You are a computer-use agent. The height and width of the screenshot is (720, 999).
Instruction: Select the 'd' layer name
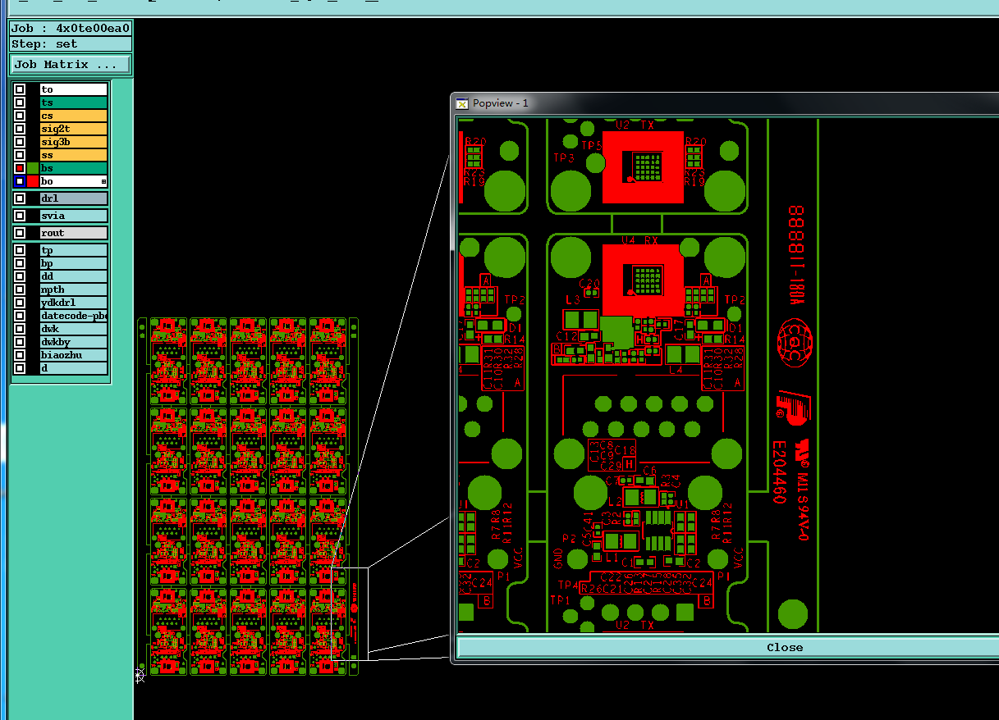74,368
